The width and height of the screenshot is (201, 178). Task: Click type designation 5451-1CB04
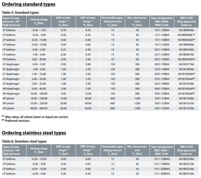pos(162,104)
